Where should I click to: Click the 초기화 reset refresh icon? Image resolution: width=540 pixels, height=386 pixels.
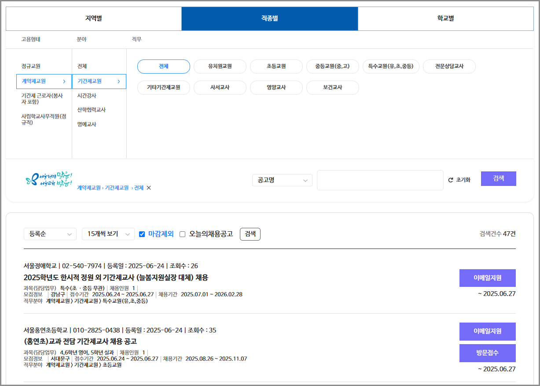[450, 178]
